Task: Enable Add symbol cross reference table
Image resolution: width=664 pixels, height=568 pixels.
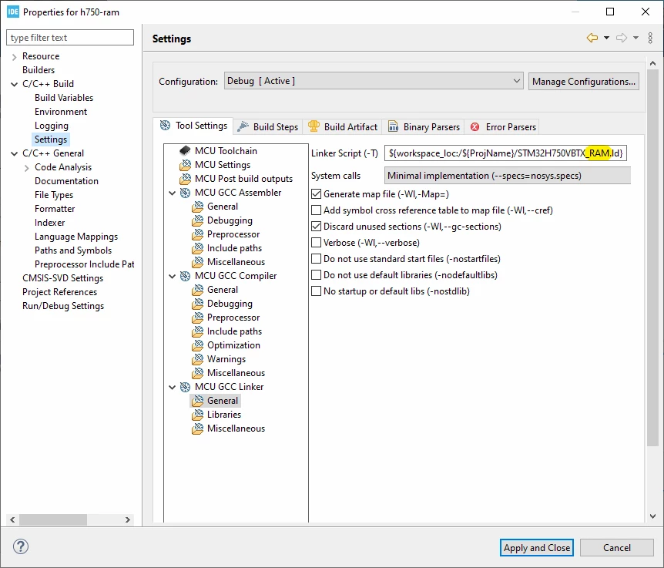Action: 316,210
